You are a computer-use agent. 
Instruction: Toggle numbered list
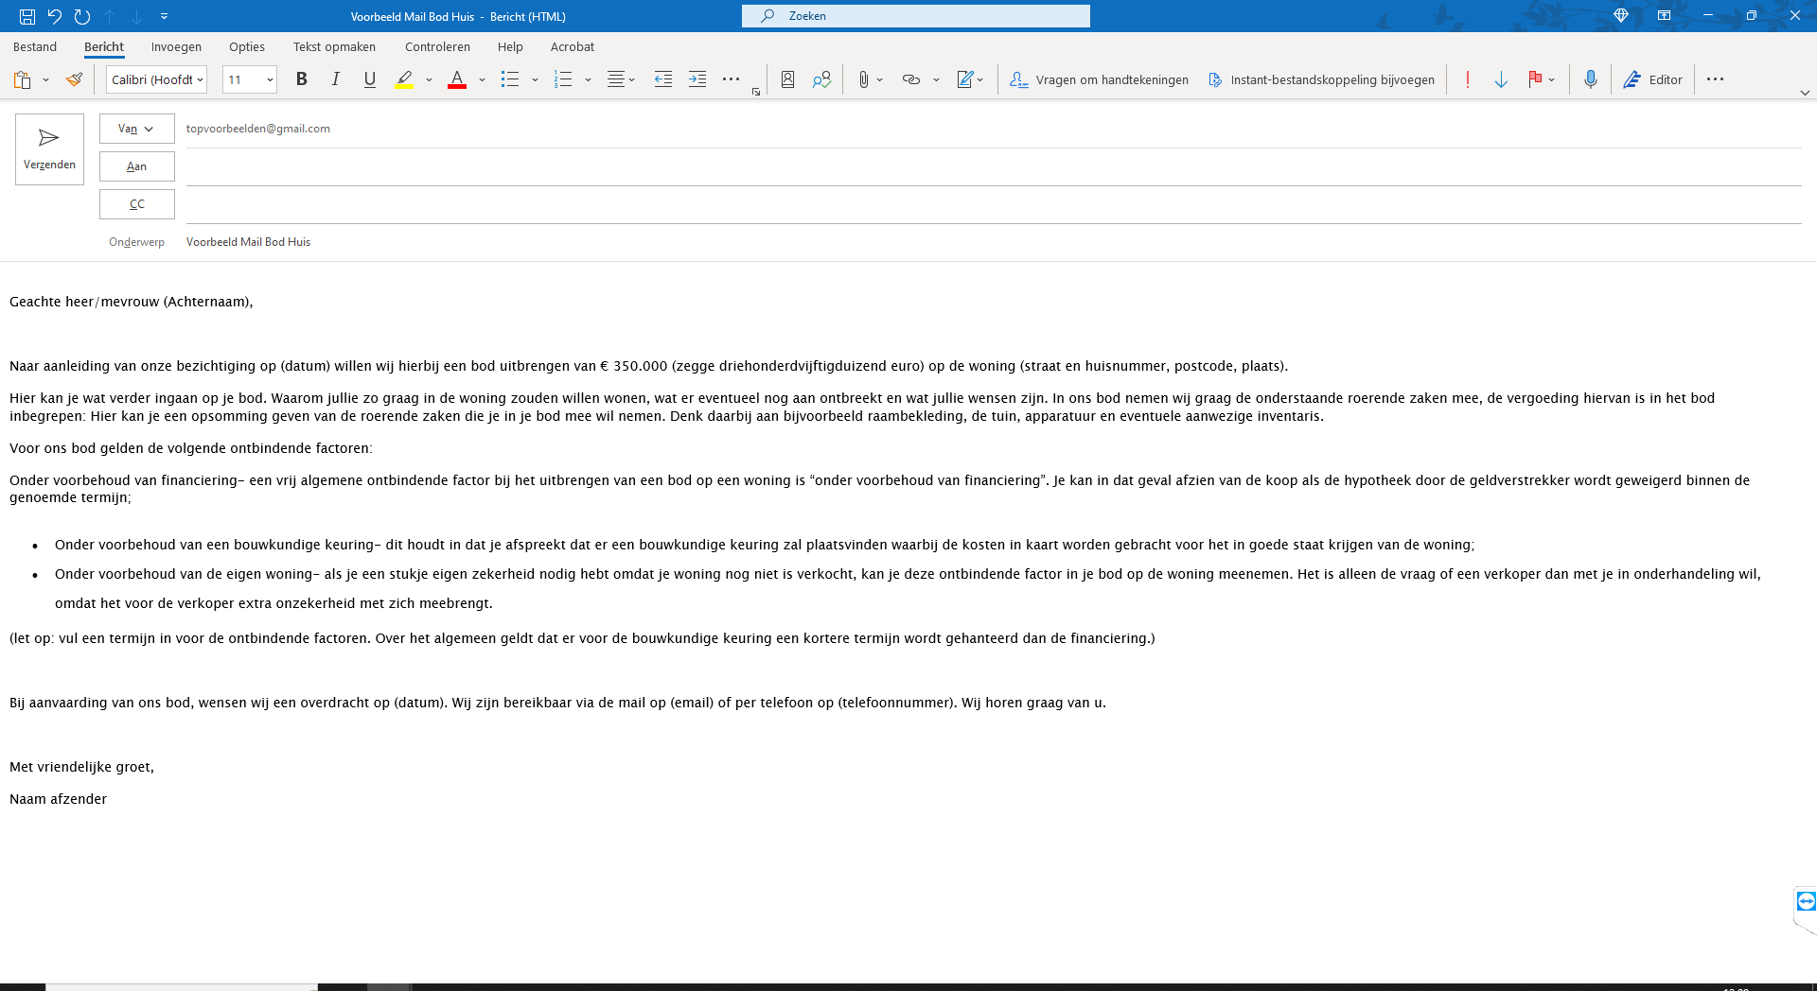click(563, 80)
